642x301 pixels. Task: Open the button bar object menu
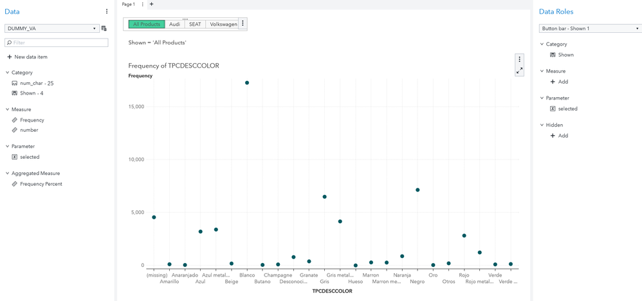click(243, 23)
